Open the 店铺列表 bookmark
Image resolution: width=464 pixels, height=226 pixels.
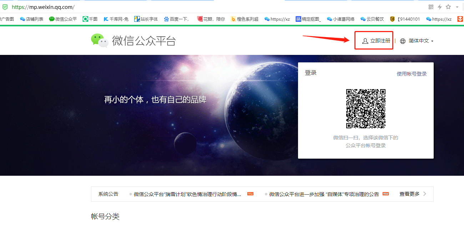point(32,19)
